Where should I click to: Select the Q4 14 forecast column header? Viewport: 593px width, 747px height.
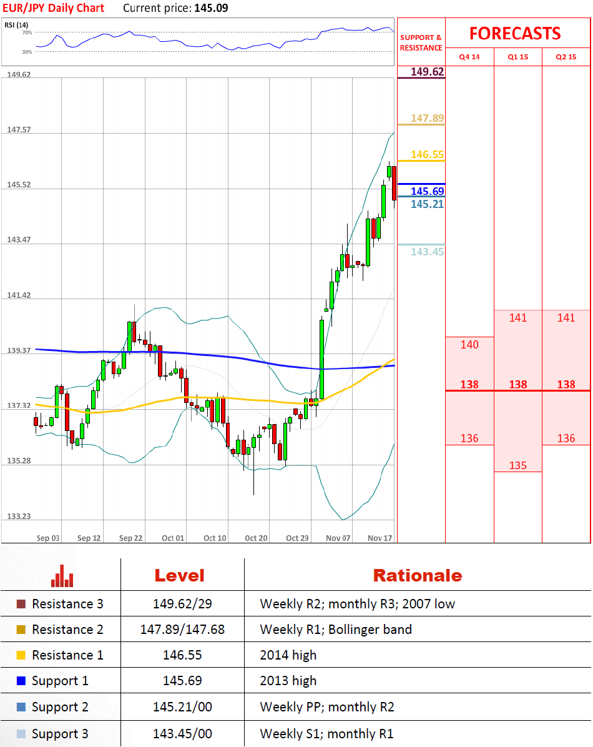pyautogui.click(x=469, y=57)
